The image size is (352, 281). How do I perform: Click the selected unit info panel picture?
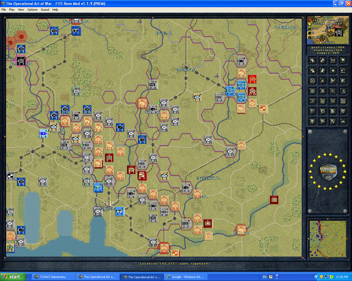328,30
